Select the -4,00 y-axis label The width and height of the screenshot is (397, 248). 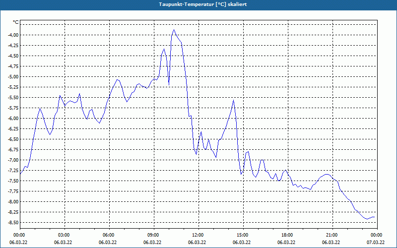(13, 35)
